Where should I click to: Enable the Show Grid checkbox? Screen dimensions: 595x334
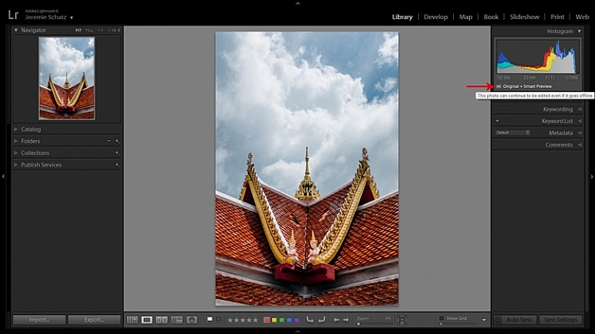441,318
